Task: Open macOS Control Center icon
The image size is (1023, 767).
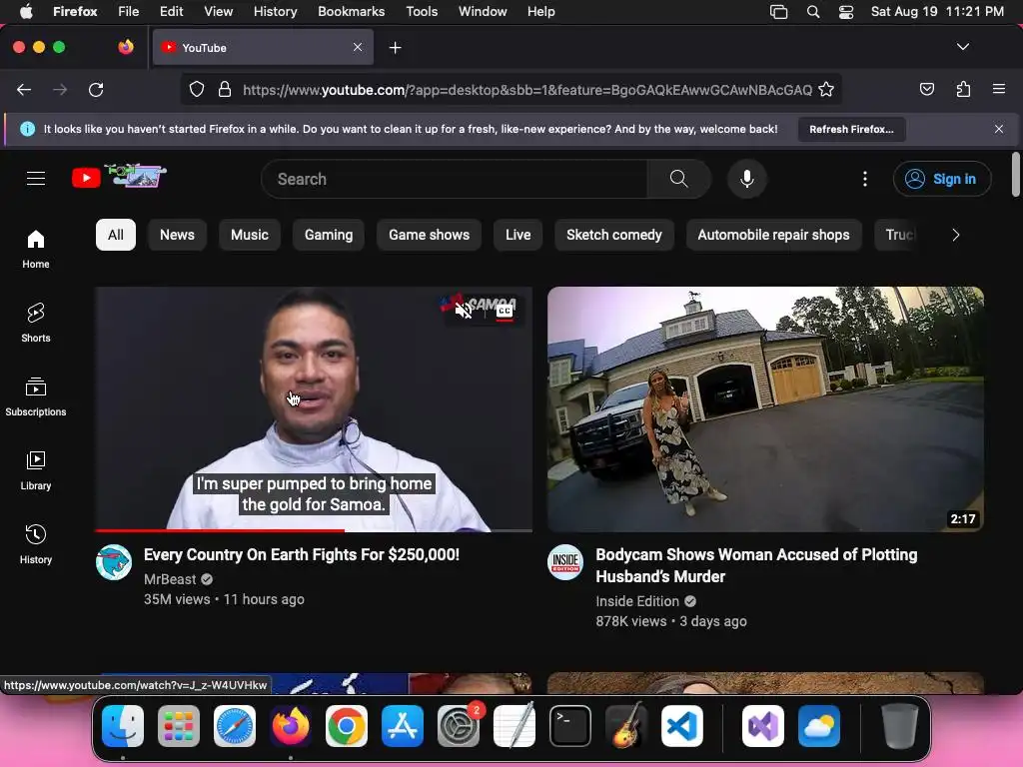Action: click(846, 12)
